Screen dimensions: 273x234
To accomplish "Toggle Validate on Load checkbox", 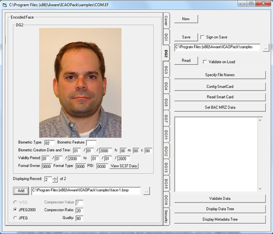I will (x=205, y=62).
